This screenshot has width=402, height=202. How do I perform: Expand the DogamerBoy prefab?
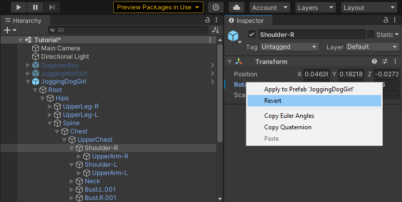click(28, 65)
